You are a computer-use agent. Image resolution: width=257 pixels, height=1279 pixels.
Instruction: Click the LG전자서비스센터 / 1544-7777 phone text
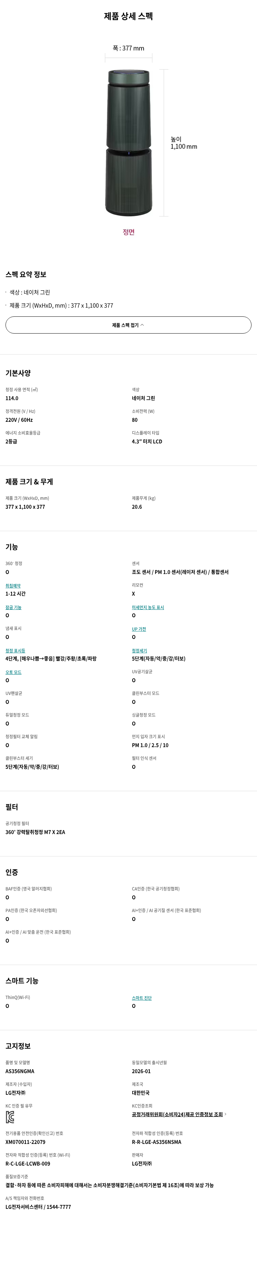pyautogui.click(x=38, y=1207)
